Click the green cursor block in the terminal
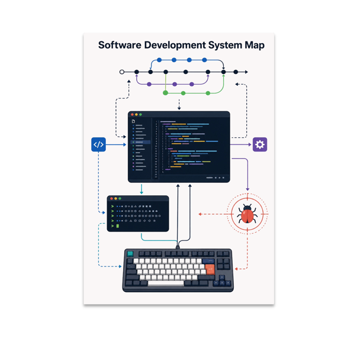Image resolution: width=341 pixels, height=341 pixels. (x=118, y=226)
